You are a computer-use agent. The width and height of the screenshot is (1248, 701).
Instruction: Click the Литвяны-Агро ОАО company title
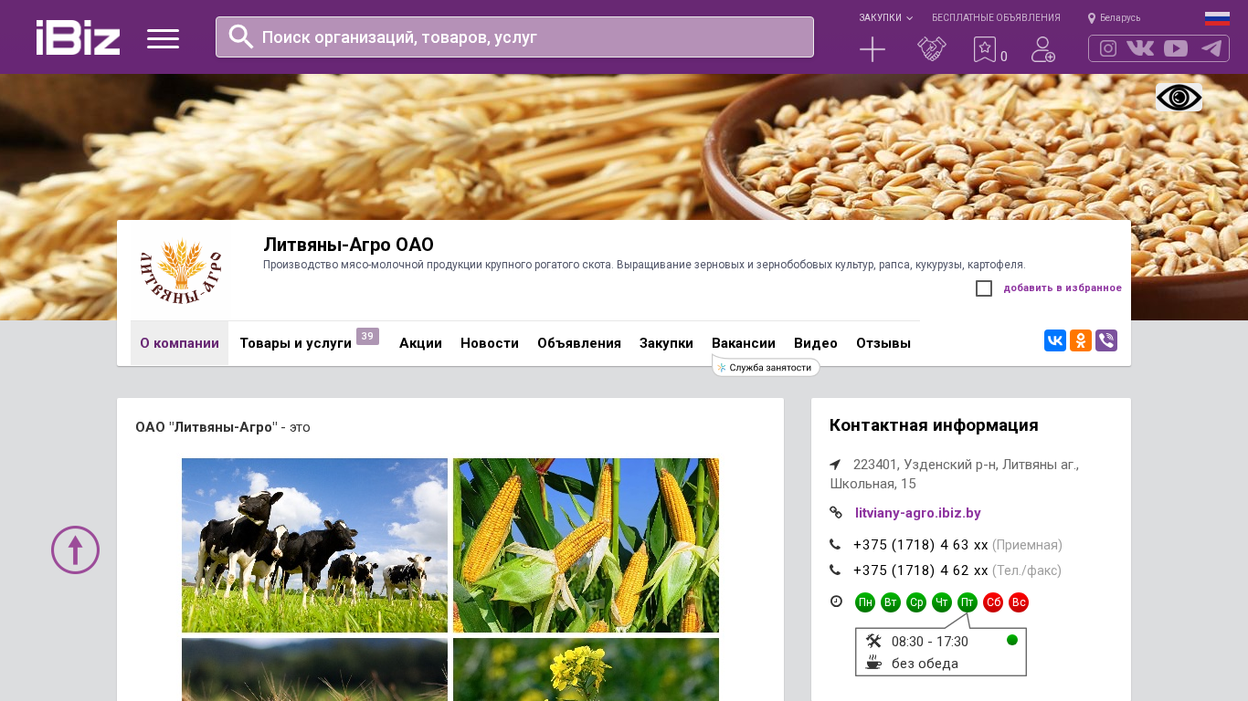point(348,245)
